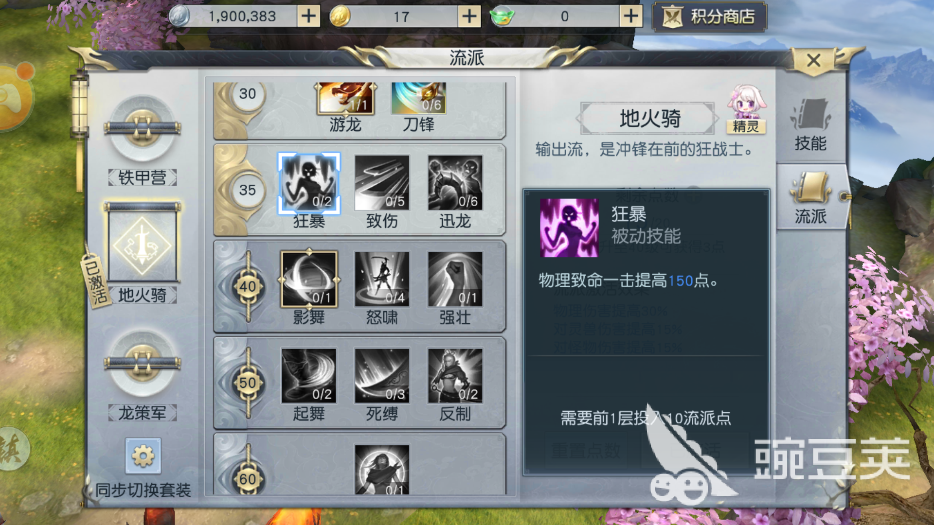Viewport: 934px width, 525px height.
Task: Select the 起舞 skill icon
Action: (309, 376)
